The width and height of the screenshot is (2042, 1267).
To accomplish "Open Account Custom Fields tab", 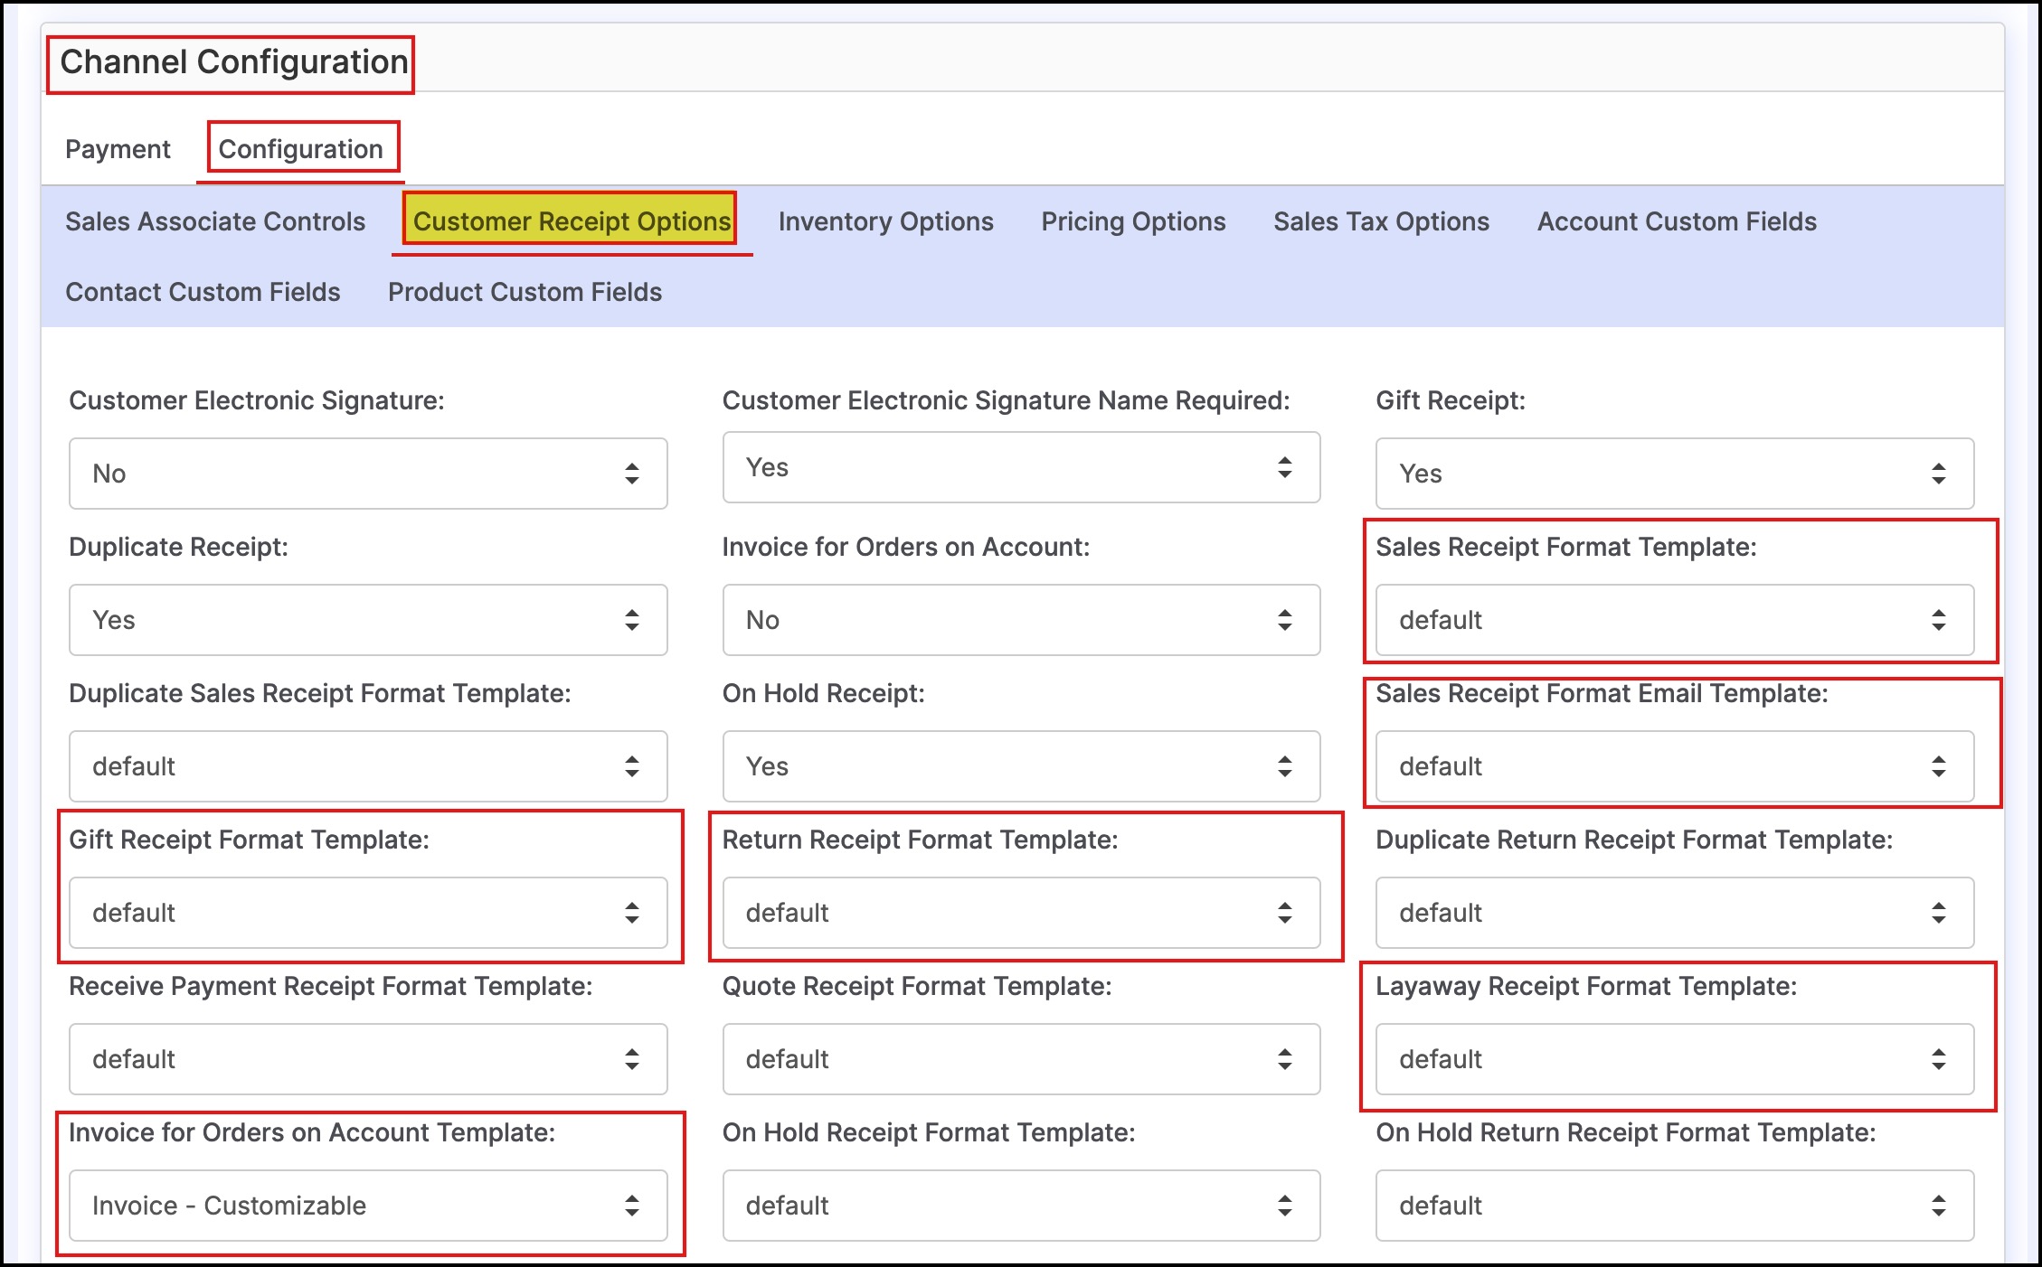I will 1677,221.
